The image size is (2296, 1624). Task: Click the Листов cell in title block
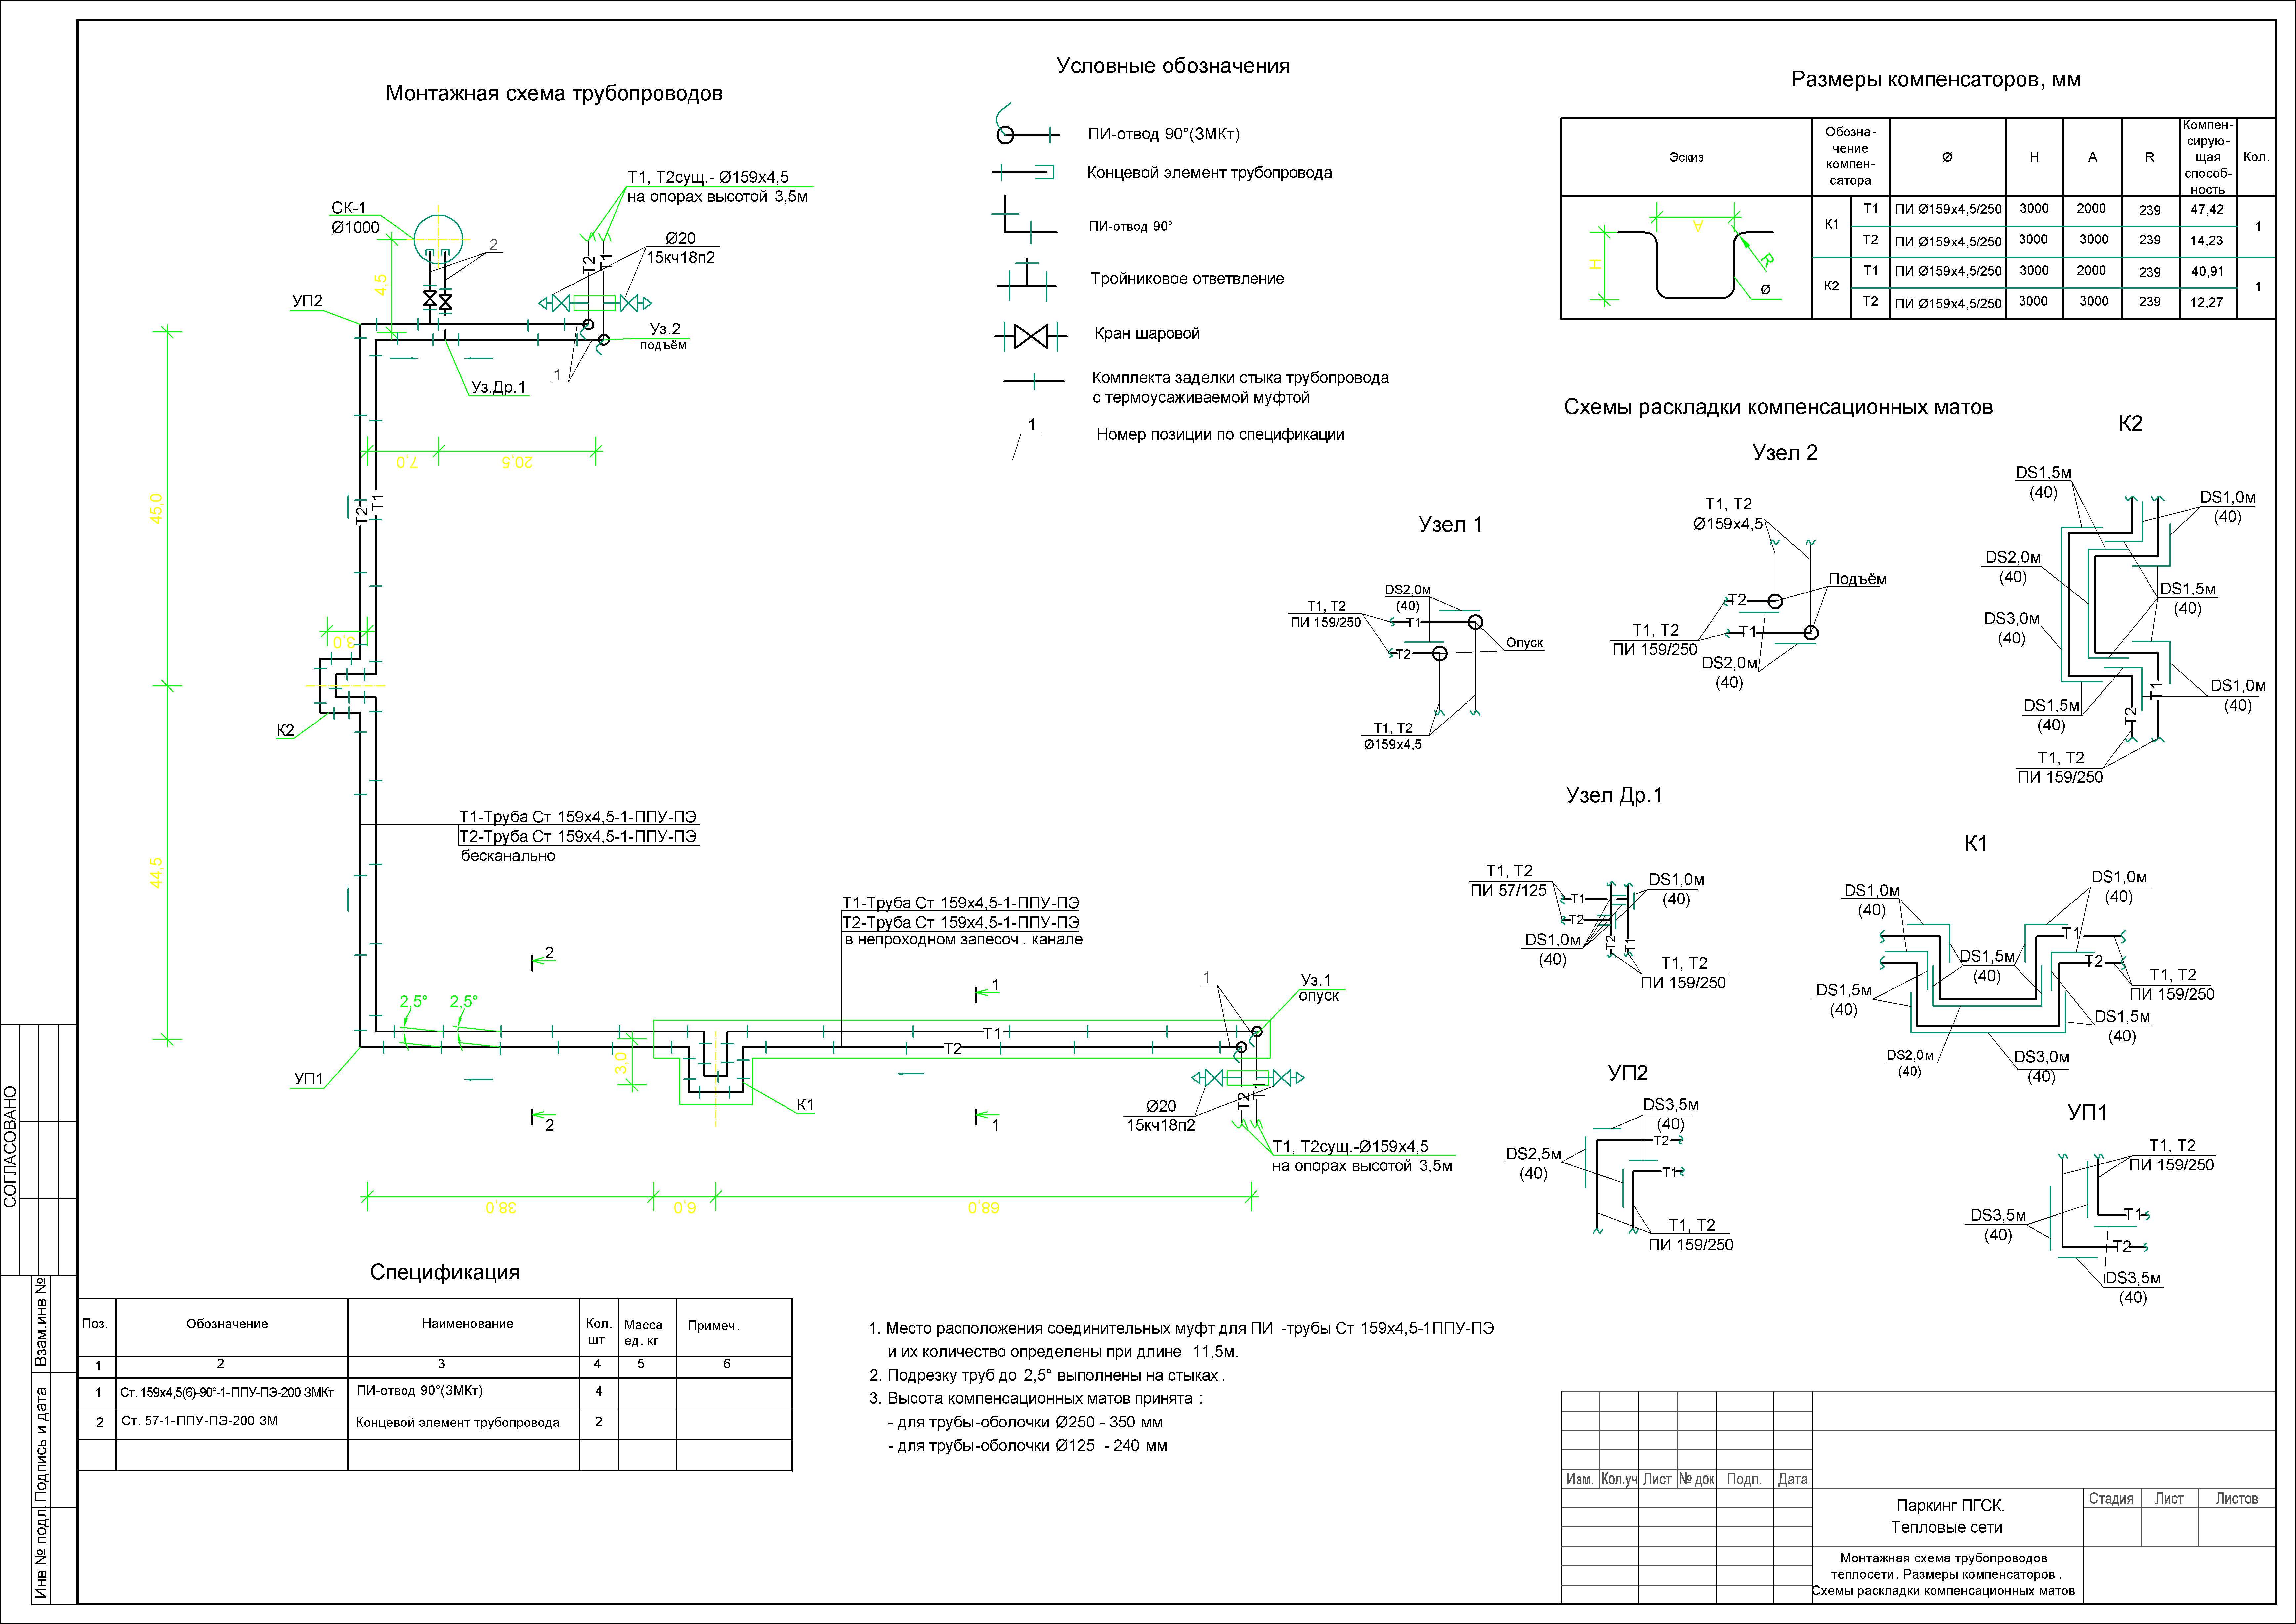click(x=2237, y=1499)
